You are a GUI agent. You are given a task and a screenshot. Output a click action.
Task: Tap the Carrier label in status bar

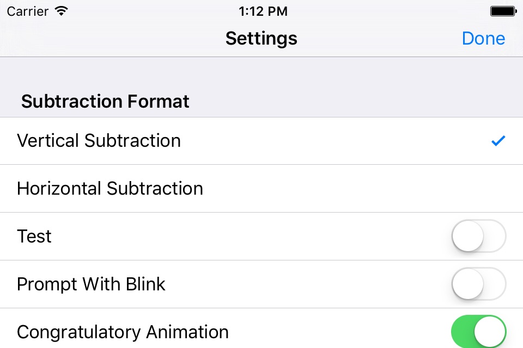(27, 11)
